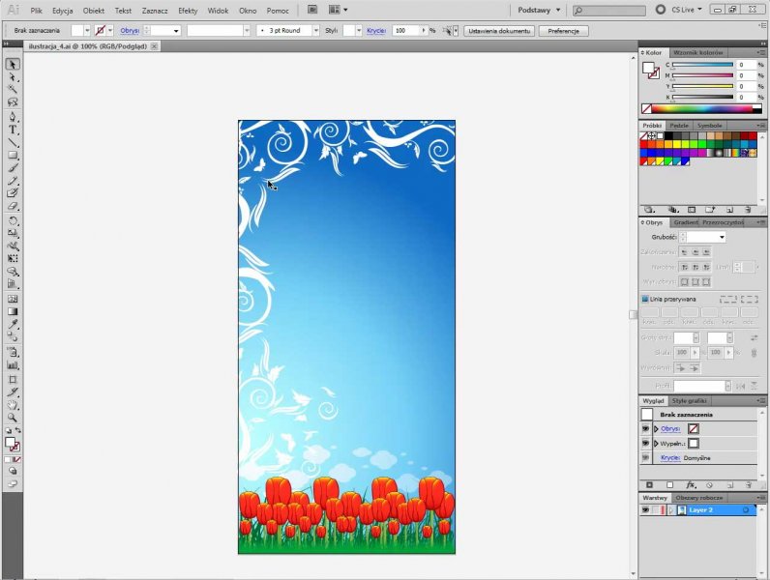The height and width of the screenshot is (580, 770).
Task: Enable the Linia przerywana checkbox
Action: [645, 299]
